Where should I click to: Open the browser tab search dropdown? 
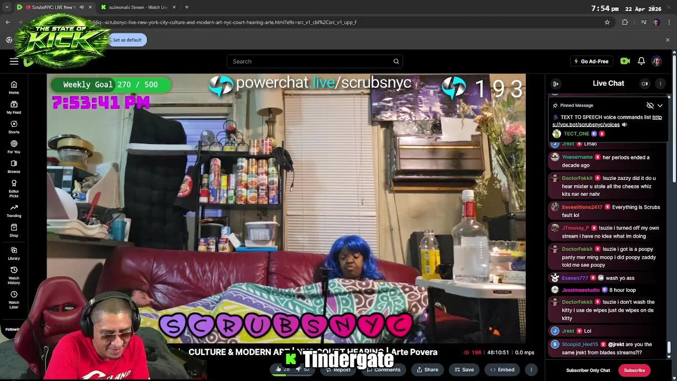[x=7, y=7]
